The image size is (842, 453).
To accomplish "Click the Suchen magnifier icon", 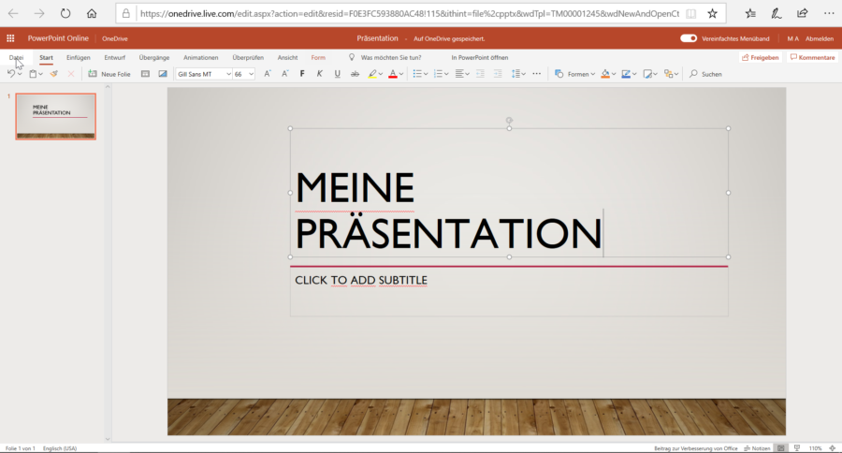I will click(x=693, y=74).
